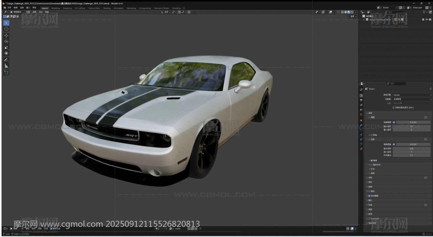Open the Object Data properties tab

pyautogui.click(x=361, y=144)
